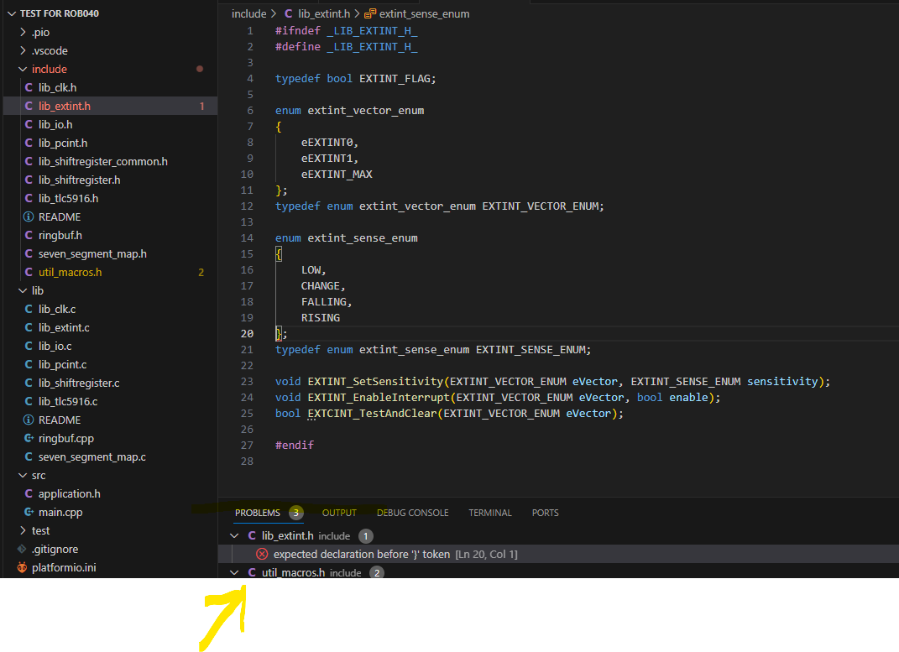Switch to the OUTPUT tab
The image size is (899, 652).
click(339, 513)
